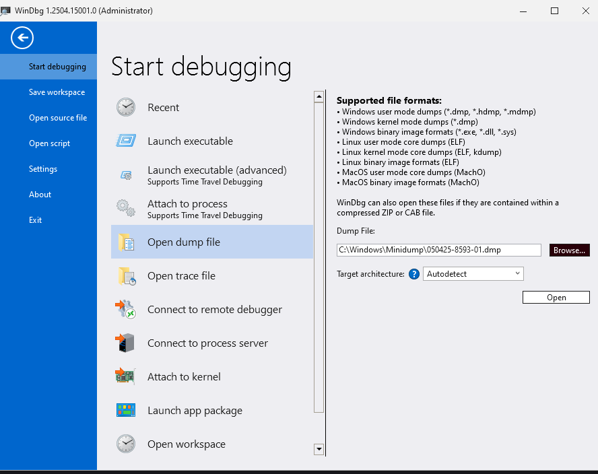
Task: Minimize the WinDbg window
Action: pyautogui.click(x=523, y=11)
